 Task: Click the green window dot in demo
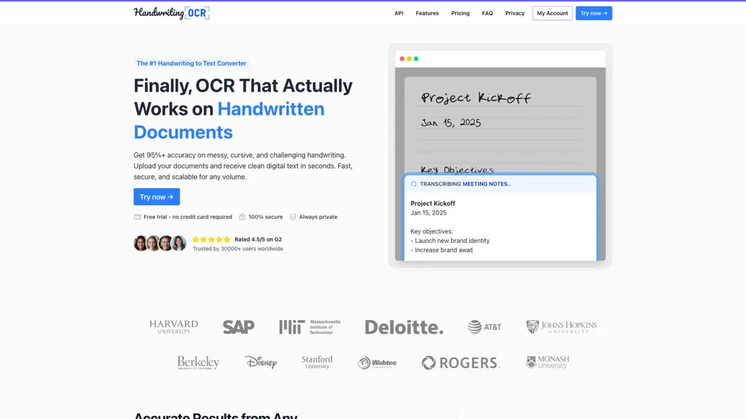coord(416,59)
